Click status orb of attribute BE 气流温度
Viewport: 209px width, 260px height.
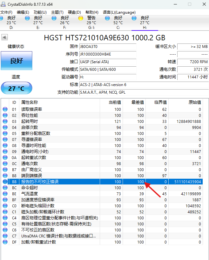point(5,194)
